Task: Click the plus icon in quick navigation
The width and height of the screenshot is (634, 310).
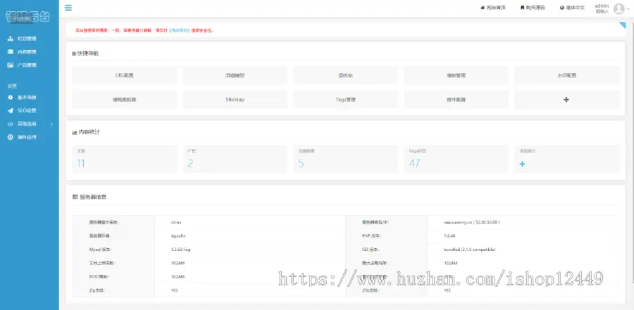Action: coord(566,99)
